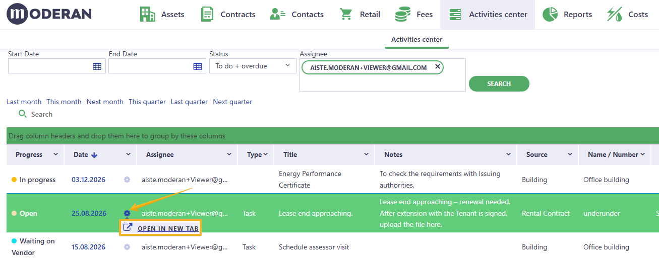
Task: Click the Fees coins icon
Action: (402, 15)
